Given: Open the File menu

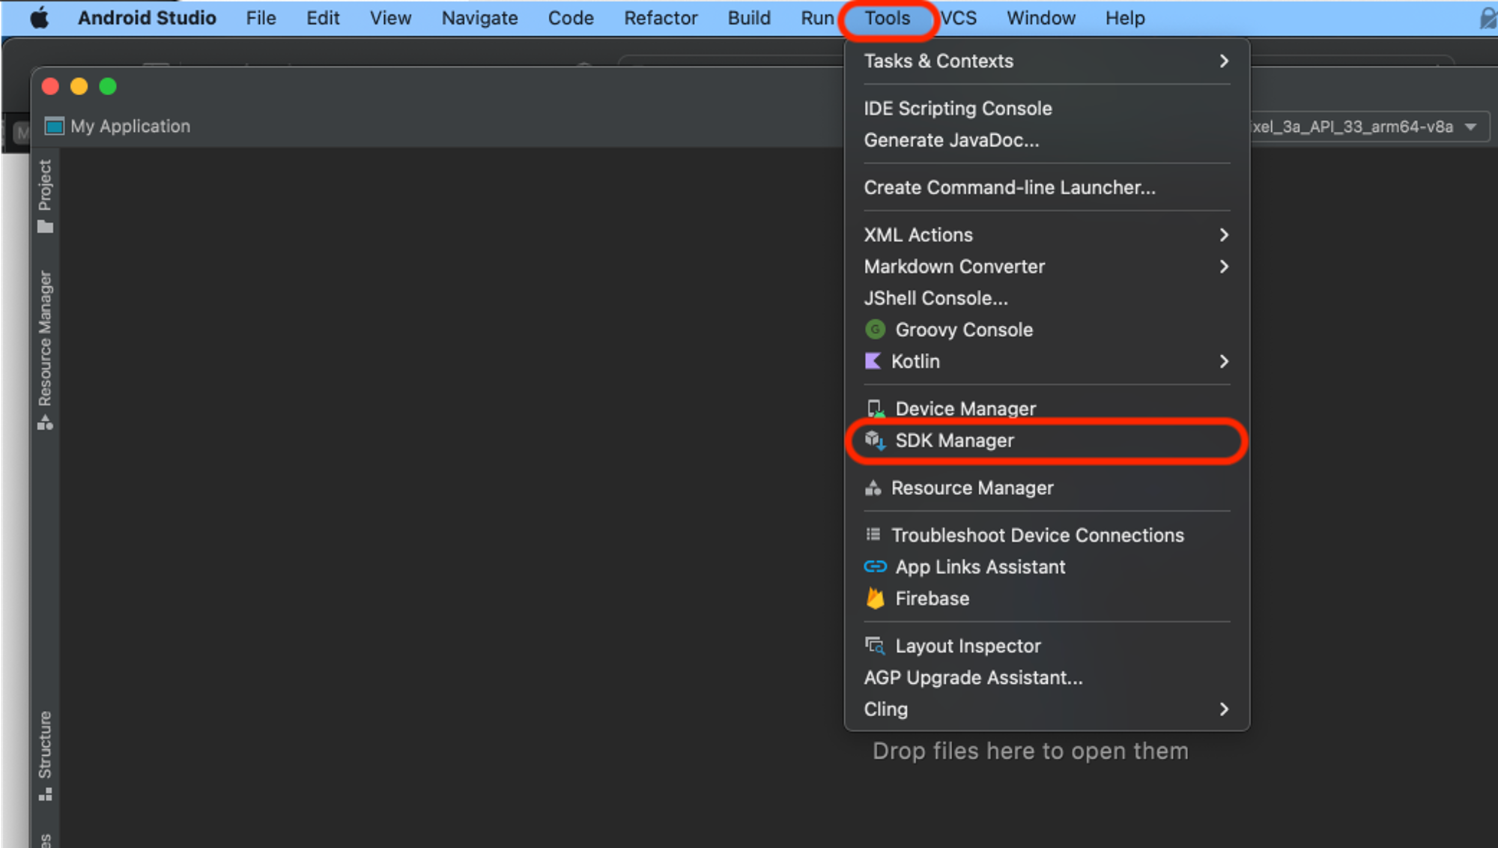Looking at the screenshot, I should point(261,18).
